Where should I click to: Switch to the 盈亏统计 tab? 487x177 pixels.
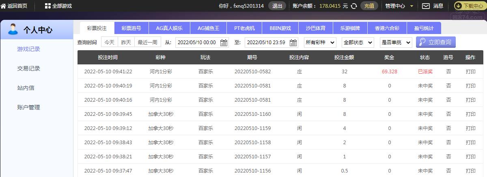click(x=424, y=28)
